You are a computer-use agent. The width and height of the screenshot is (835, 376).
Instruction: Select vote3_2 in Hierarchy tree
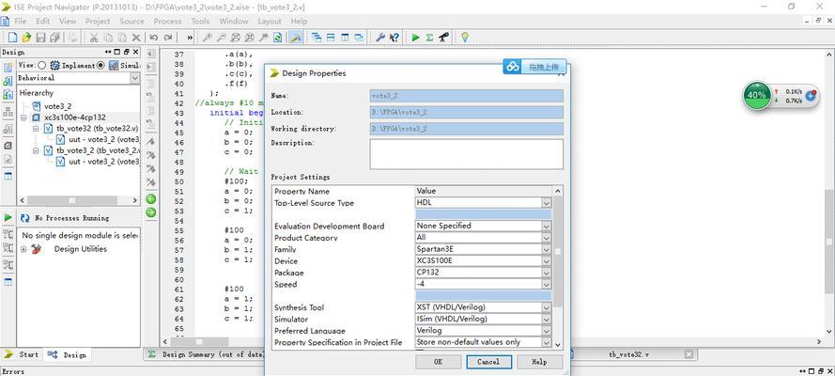point(57,106)
